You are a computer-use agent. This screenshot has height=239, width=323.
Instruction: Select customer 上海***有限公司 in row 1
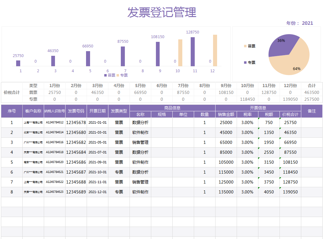tap(33, 122)
